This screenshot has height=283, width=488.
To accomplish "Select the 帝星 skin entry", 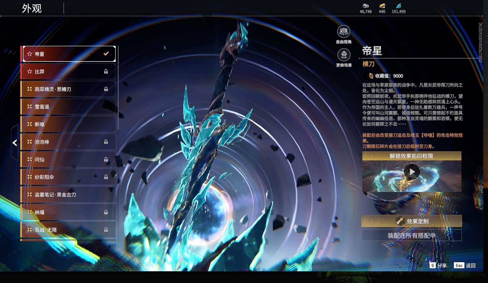I will point(68,54).
